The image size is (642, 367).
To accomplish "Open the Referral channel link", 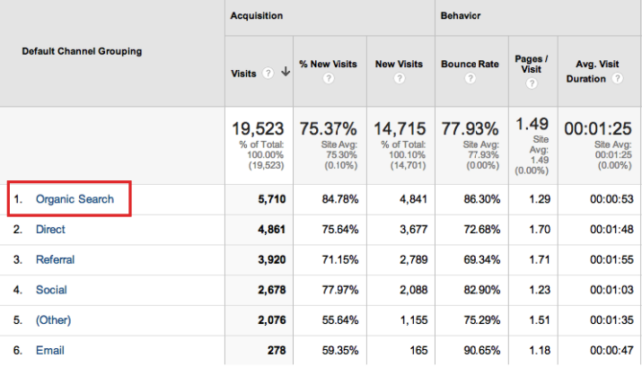I will 56,260.
